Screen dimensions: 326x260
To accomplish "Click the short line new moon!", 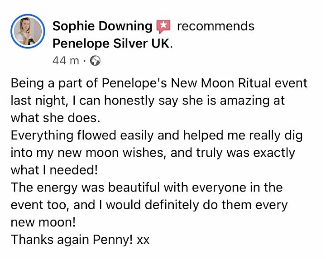I will pyautogui.click(x=43, y=222).
